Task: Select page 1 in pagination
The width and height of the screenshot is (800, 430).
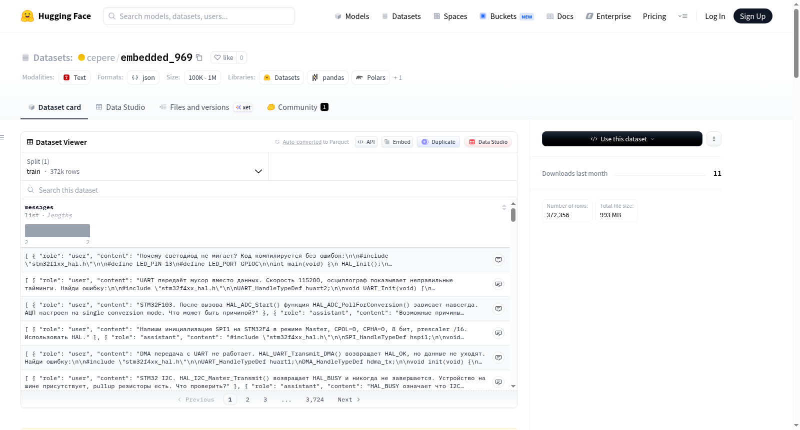Action: point(230,400)
